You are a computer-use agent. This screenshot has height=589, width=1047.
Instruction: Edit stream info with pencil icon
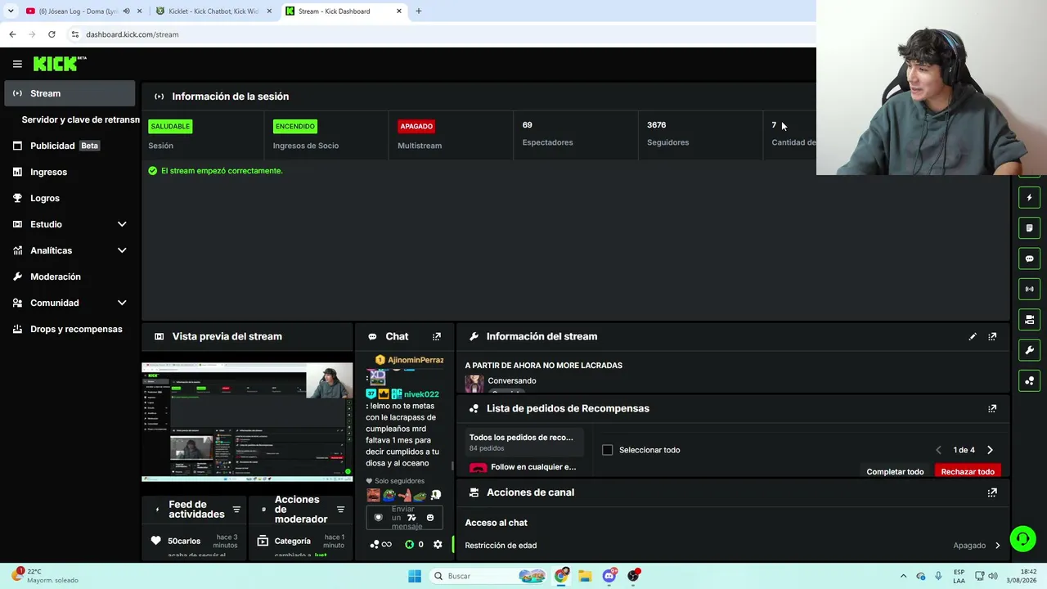tap(973, 336)
